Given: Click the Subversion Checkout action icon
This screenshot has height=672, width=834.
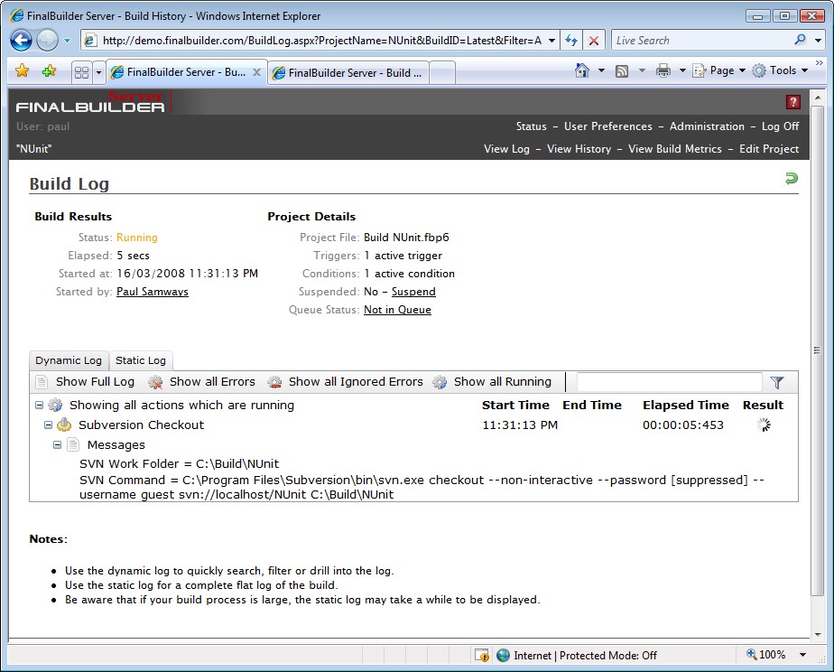Looking at the screenshot, I should tap(64, 425).
